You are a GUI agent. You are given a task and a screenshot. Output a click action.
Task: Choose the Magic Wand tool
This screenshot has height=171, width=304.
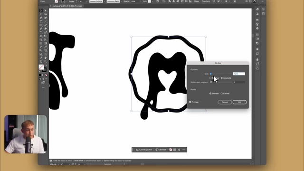coord(41,14)
